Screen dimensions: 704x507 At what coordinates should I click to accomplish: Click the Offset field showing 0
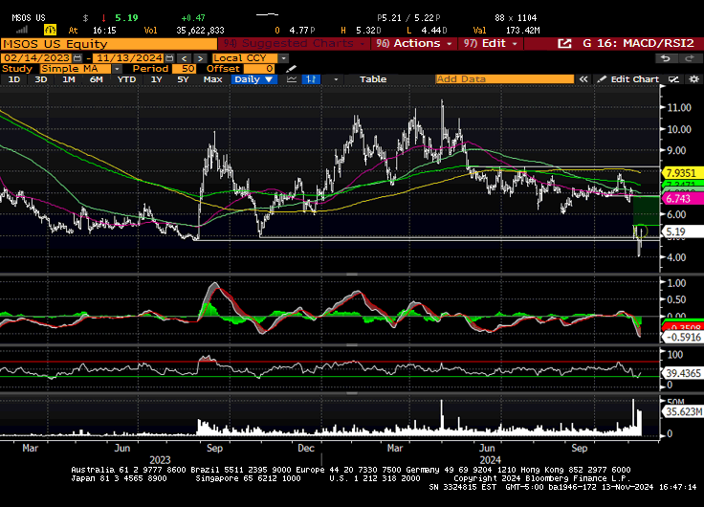[x=259, y=69]
